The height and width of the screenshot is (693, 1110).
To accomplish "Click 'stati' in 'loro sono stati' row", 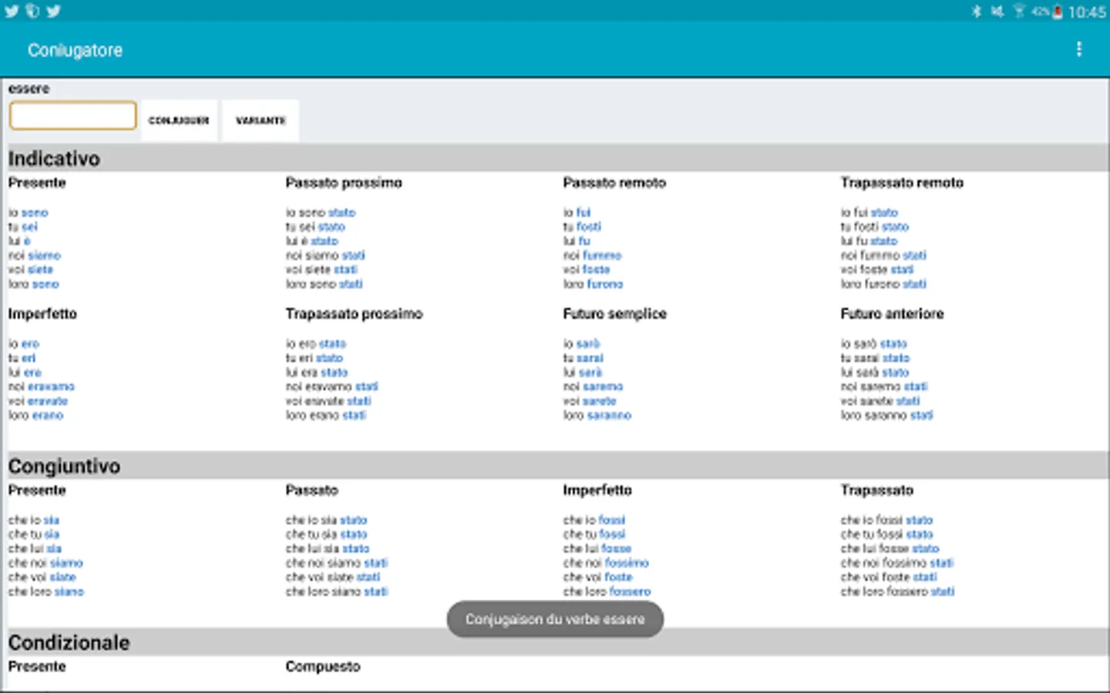I will (351, 284).
